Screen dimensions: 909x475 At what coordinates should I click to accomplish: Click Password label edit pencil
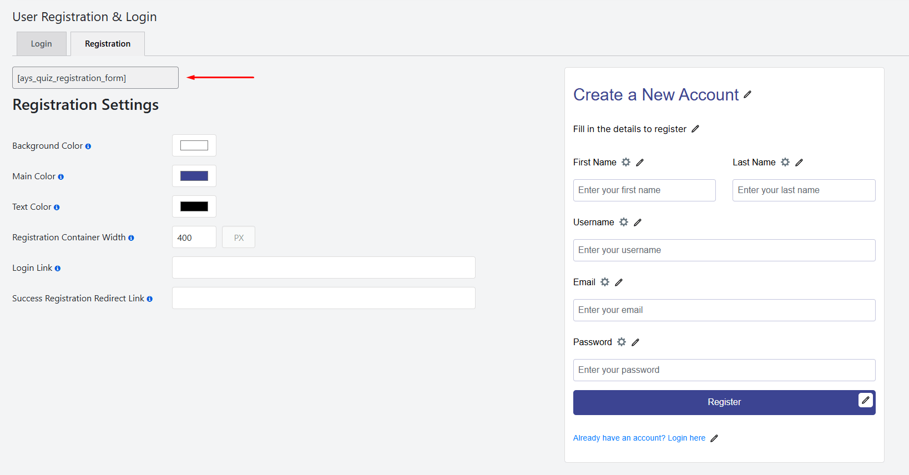coord(635,342)
